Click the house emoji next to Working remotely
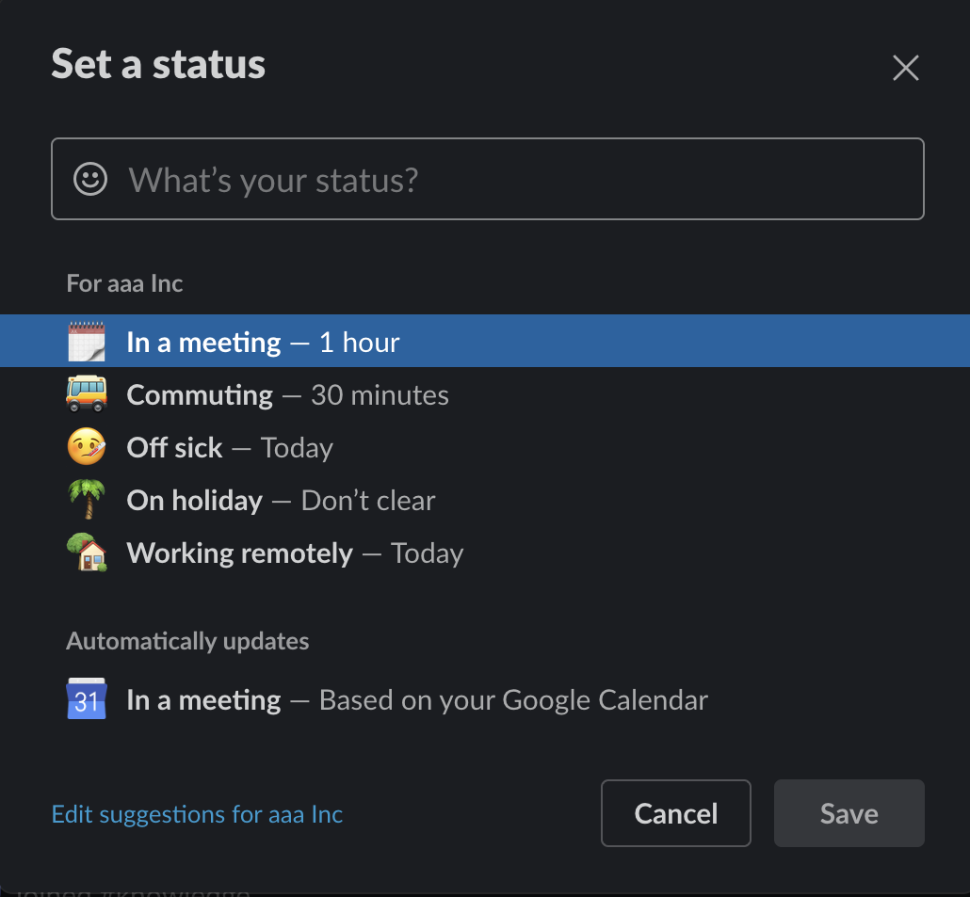This screenshot has width=970, height=897. pyautogui.click(x=87, y=553)
